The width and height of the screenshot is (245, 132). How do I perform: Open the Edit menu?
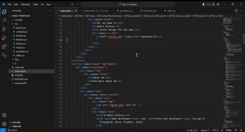click(16, 4)
